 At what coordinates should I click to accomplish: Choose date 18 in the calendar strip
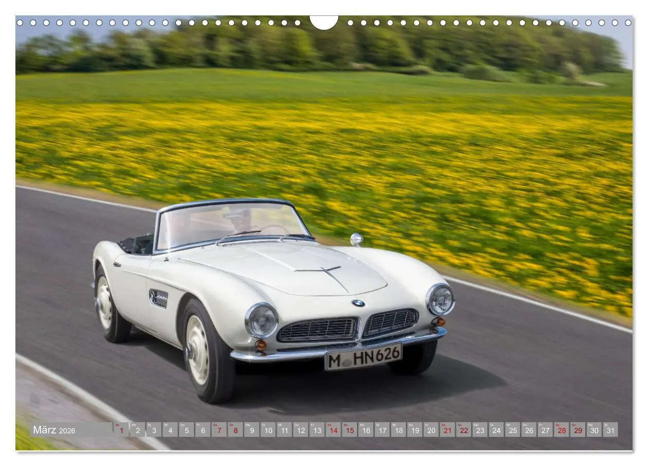click(399, 430)
